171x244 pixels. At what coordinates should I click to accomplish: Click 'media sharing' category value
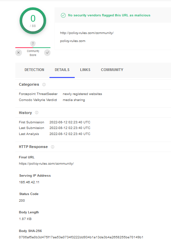[x=74, y=100]
